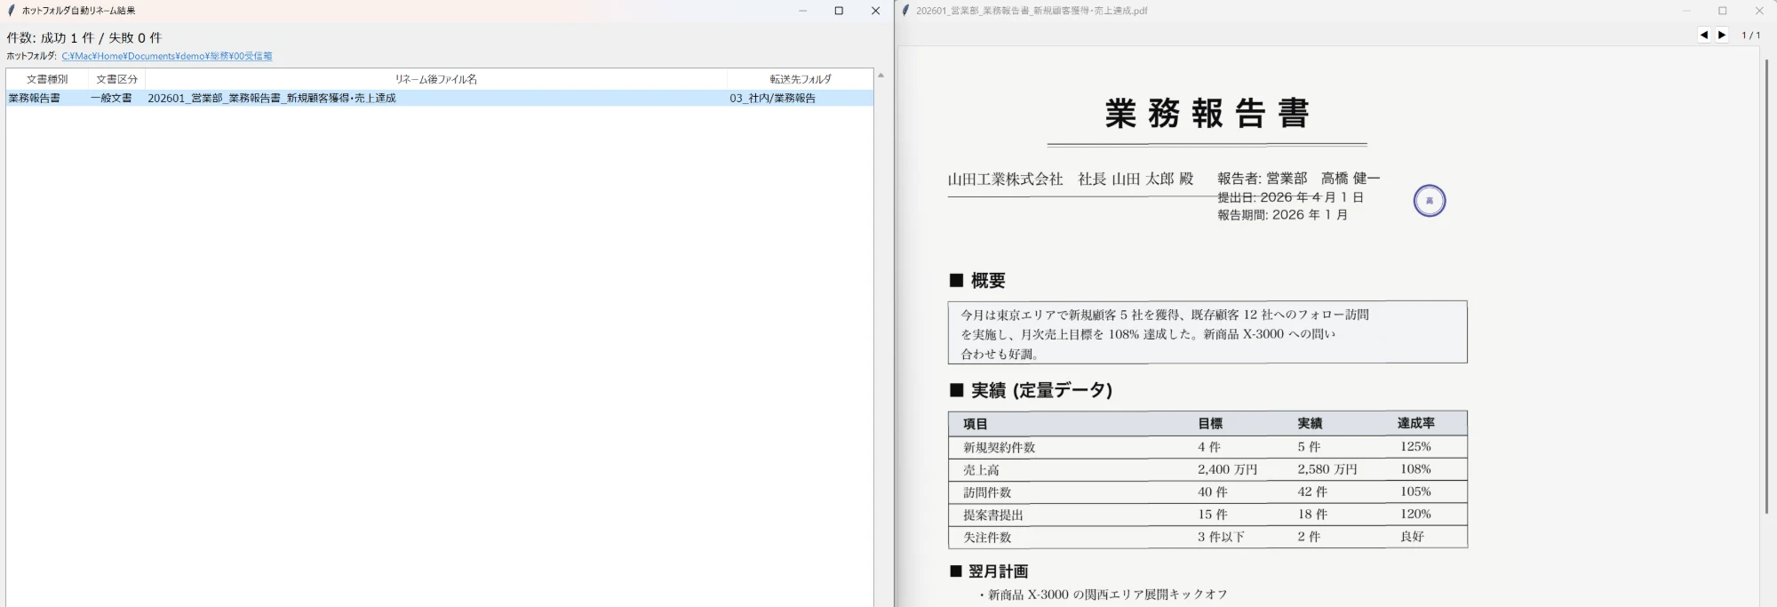The height and width of the screenshot is (607, 1777).
Task: Go to next page in PDF viewer
Action: pyautogui.click(x=1722, y=35)
